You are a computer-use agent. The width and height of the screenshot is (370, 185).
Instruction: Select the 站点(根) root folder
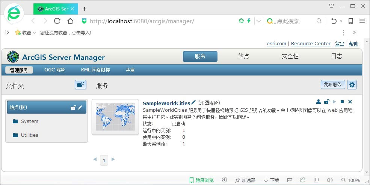click(x=47, y=107)
